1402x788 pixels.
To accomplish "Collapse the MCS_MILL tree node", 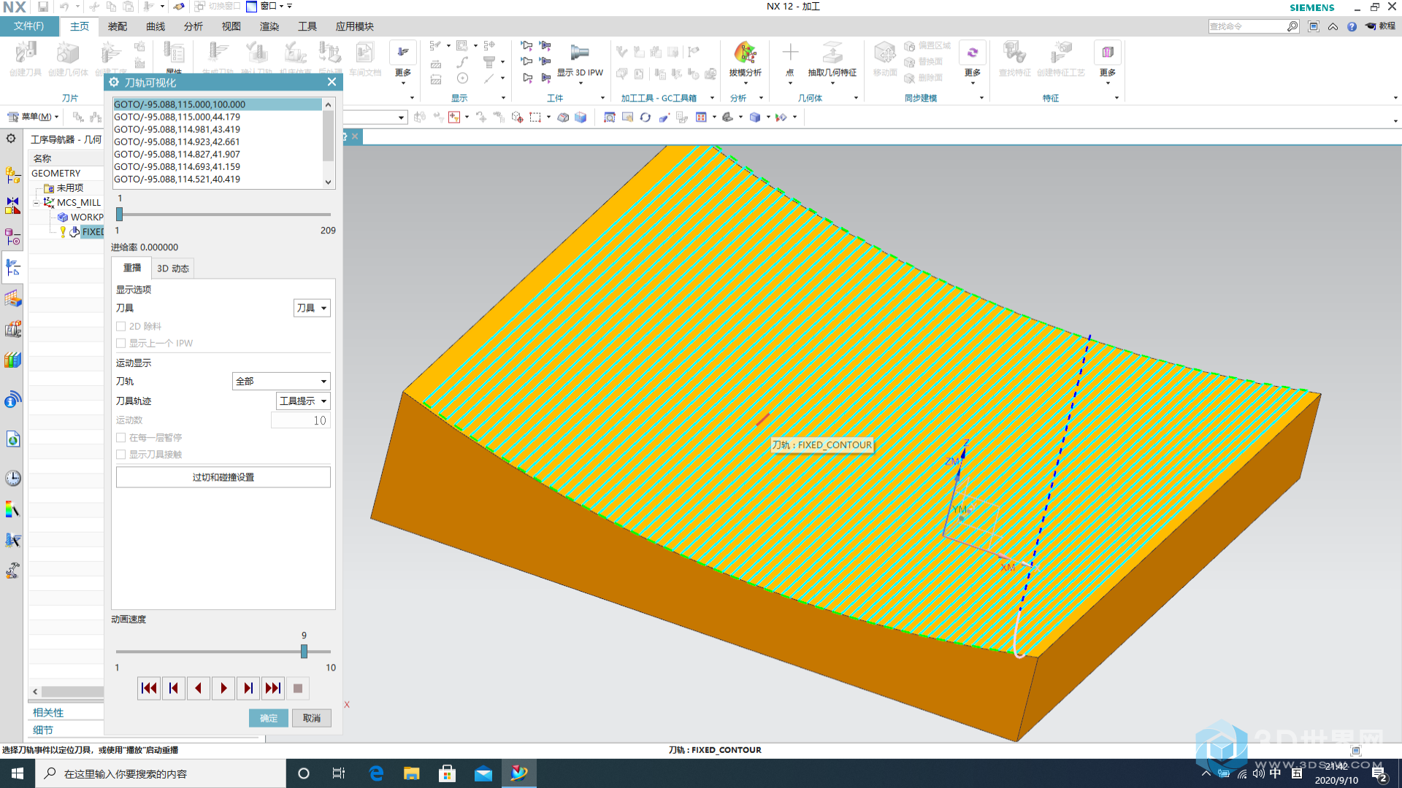I will [x=36, y=203].
